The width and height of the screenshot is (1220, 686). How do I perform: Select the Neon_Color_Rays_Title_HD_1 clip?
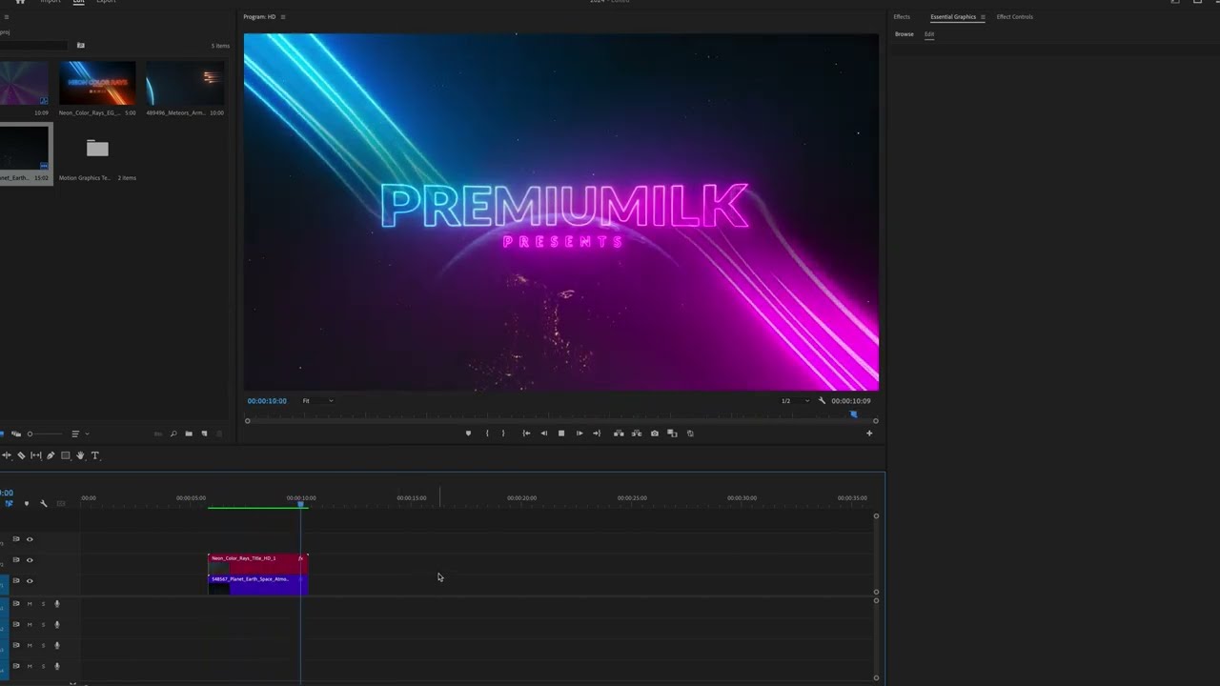pos(258,563)
